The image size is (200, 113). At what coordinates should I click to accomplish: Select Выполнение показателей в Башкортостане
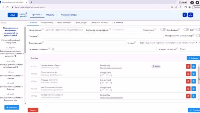click(11, 99)
